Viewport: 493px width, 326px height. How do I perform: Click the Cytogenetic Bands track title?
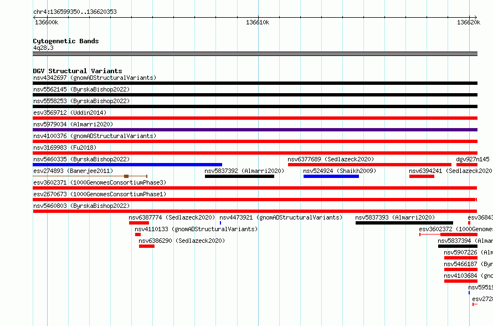tap(66, 41)
